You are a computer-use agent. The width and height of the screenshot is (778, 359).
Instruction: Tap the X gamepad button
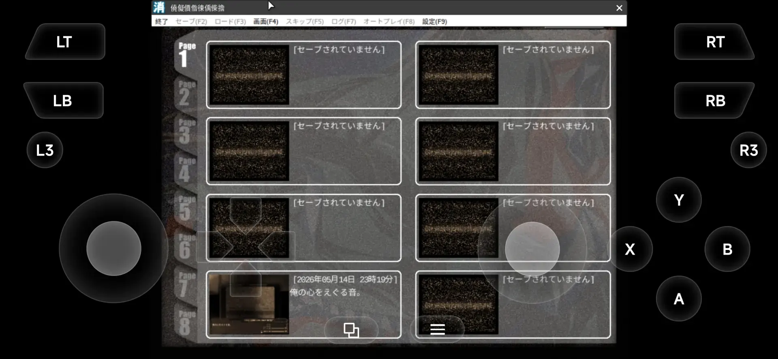coord(630,249)
